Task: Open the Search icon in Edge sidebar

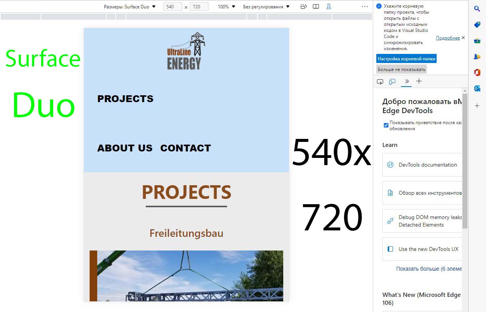Action: pos(477,9)
